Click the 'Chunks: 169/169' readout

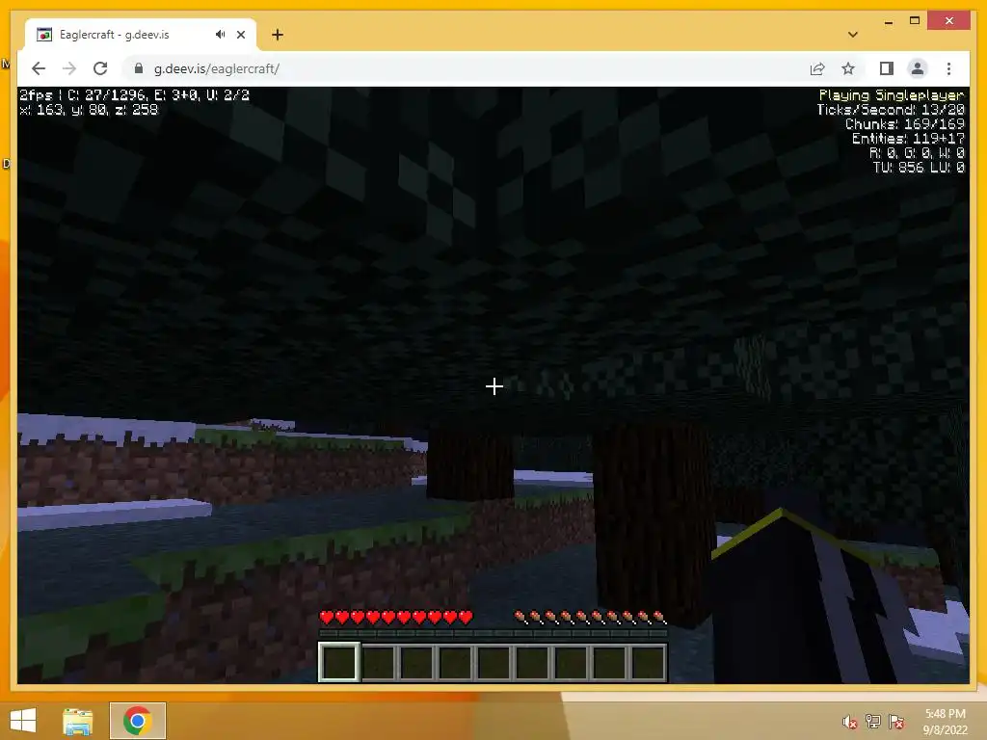click(x=904, y=124)
